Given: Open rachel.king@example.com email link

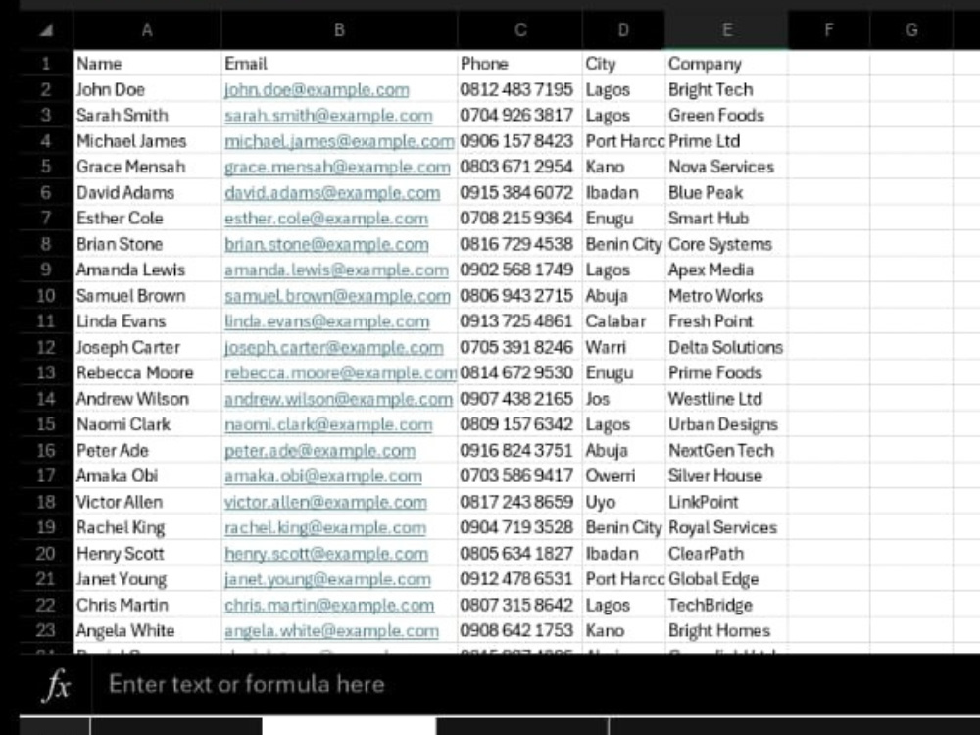Looking at the screenshot, I should pyautogui.click(x=325, y=527).
